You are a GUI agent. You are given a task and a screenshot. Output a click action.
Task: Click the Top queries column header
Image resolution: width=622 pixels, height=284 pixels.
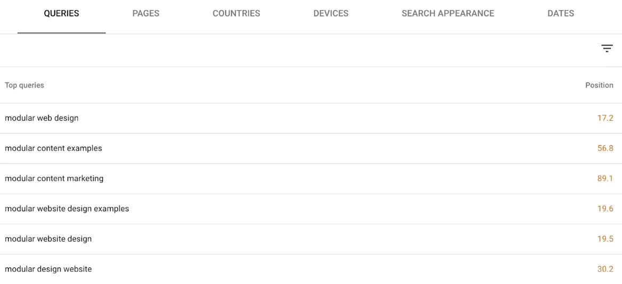point(25,85)
